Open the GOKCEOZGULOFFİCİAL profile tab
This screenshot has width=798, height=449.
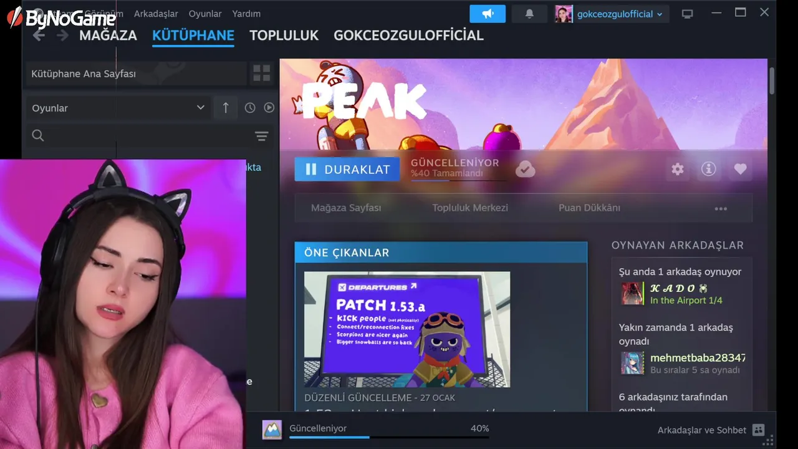coord(408,36)
